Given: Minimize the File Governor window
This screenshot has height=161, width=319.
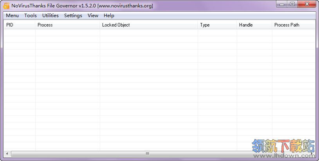Looking at the screenshot, I should (282, 4).
